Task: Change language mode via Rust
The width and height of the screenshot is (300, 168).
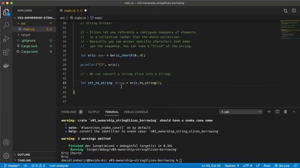Action: 267,166
